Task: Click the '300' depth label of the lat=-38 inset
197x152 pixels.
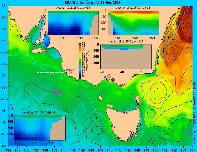Action: click(44, 29)
